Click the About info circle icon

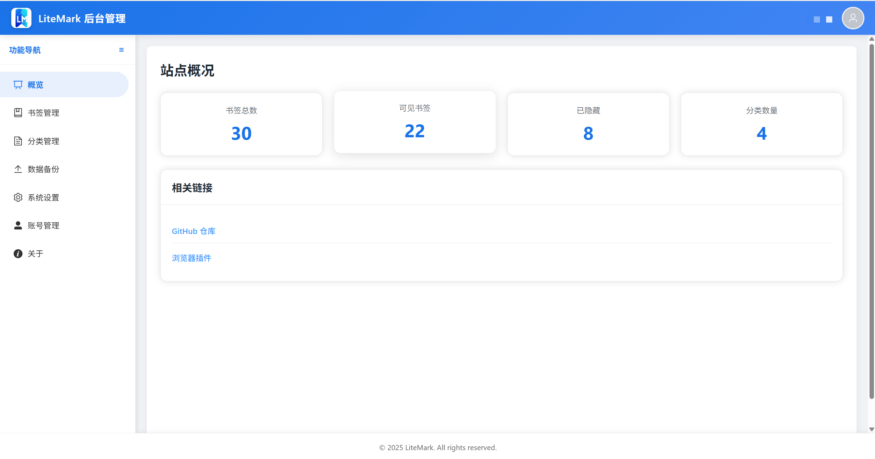click(x=18, y=253)
